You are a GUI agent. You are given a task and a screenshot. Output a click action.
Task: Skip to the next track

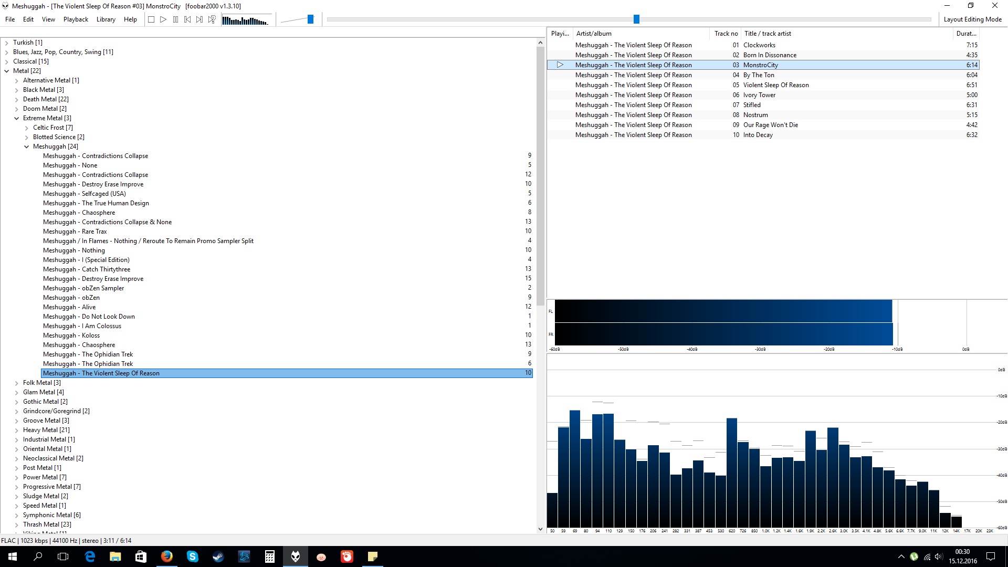199,19
